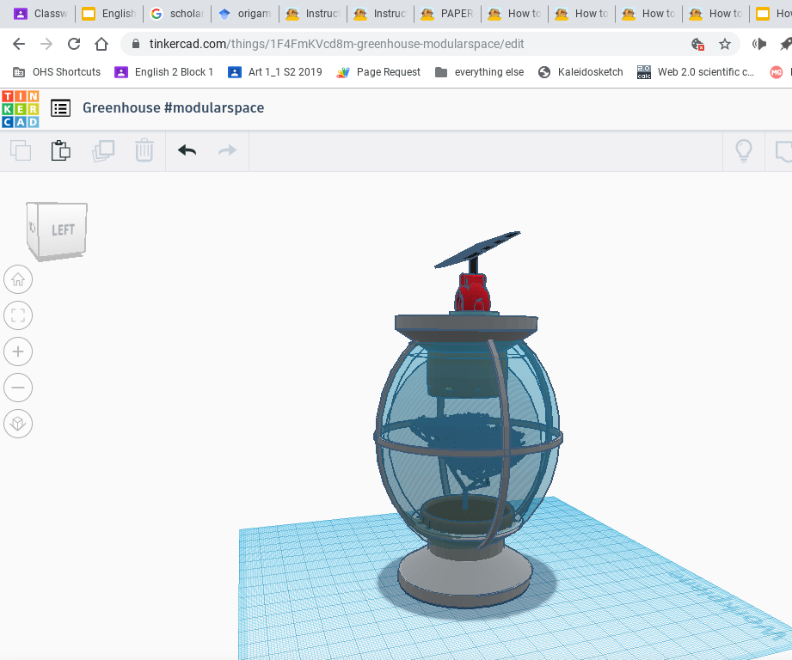
Task: Open the design tips lightbulb
Action: click(x=744, y=150)
